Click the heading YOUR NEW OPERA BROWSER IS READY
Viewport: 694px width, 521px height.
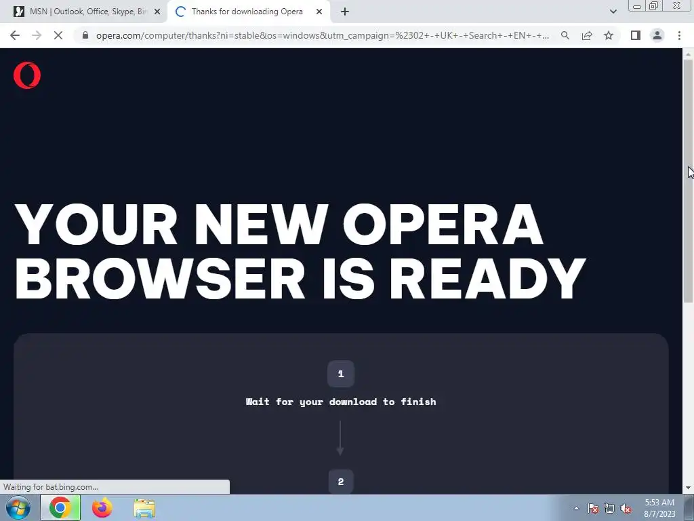coord(300,251)
